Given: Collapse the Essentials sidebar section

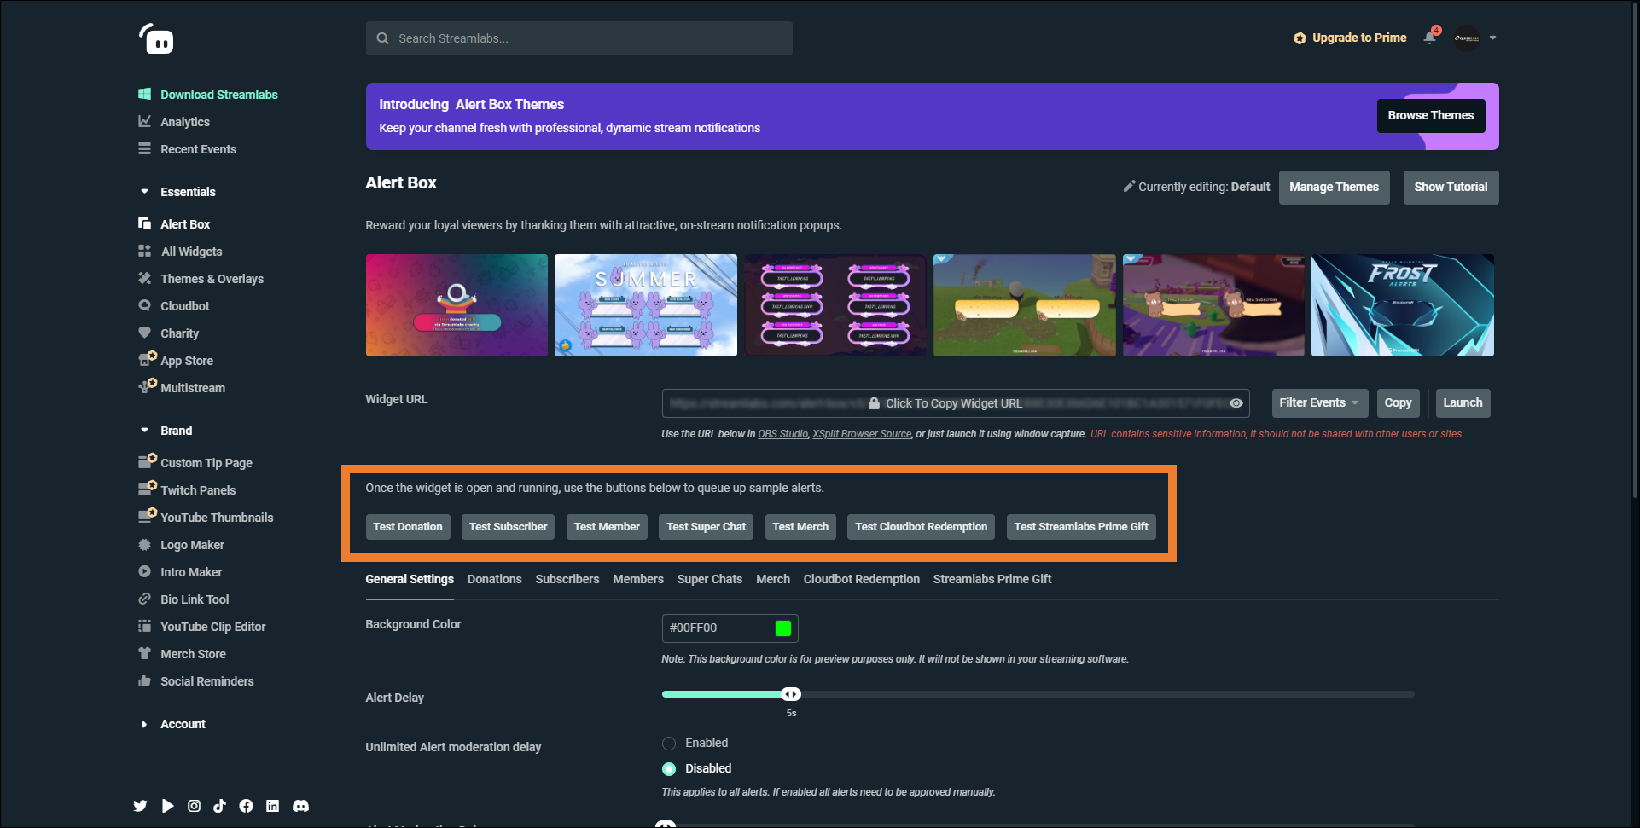Looking at the screenshot, I should (145, 192).
